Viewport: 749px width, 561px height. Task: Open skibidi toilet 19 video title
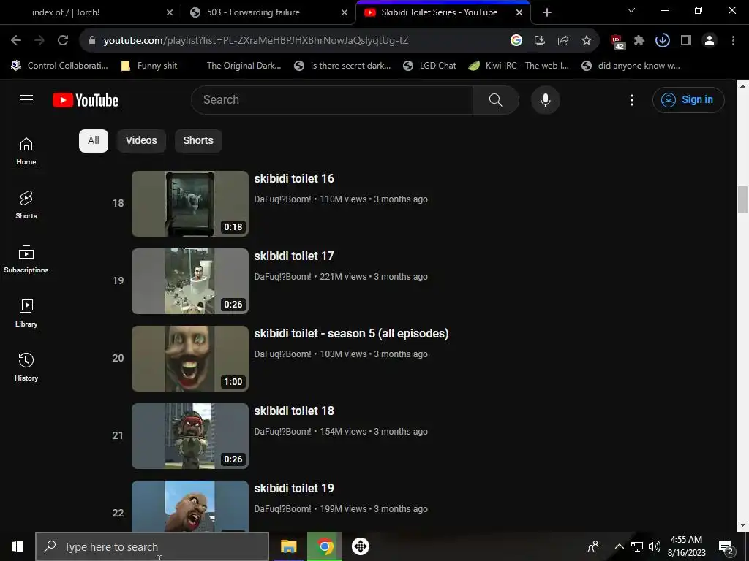click(x=294, y=489)
